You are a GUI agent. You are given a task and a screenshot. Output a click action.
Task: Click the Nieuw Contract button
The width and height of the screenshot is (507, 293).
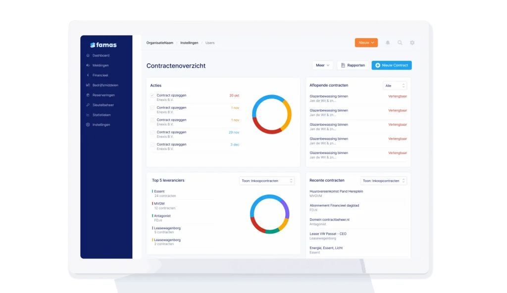(391, 65)
